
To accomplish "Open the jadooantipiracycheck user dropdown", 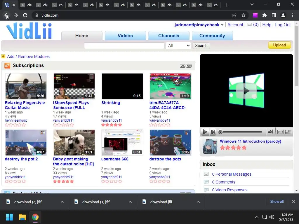I will (222, 25).
